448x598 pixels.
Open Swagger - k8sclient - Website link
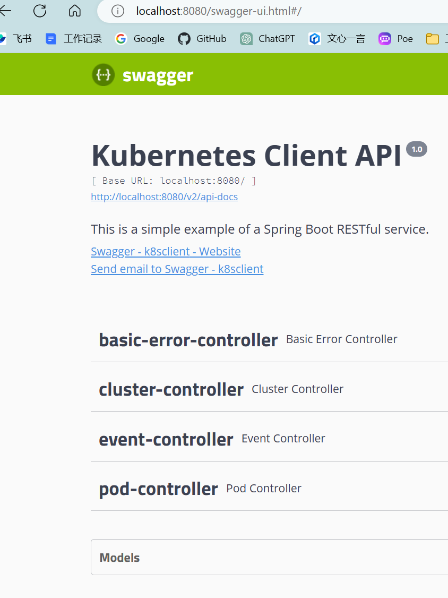[x=166, y=252]
